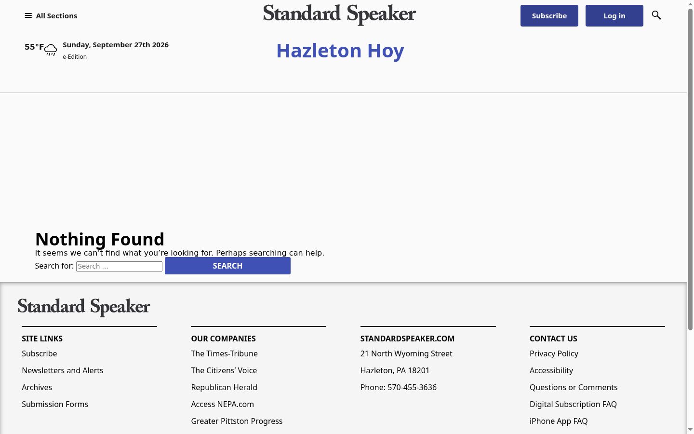
Task: Visit Greater Pittston Progress link
Action: 237,421
